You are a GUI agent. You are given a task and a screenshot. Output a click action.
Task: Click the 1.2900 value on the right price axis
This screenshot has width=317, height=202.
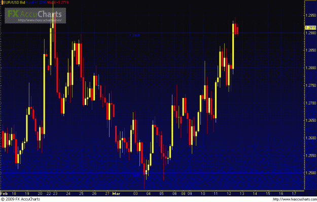(311, 33)
